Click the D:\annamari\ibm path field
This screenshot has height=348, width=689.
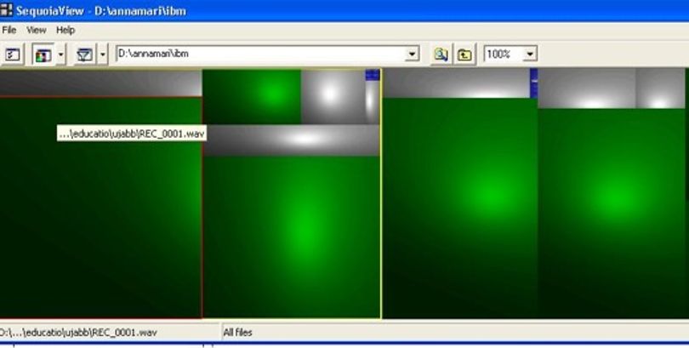(x=261, y=54)
